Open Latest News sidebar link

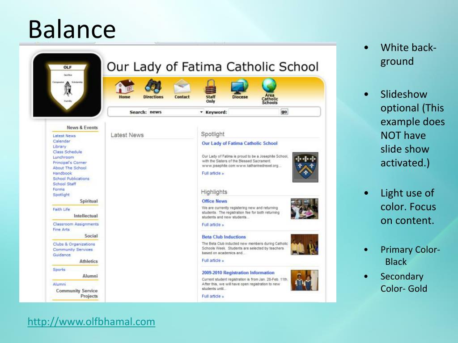64,136
